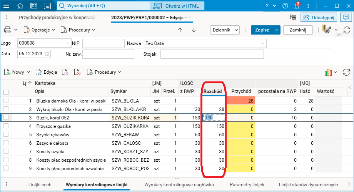This screenshot has width=354, height=192.
Task: Expand the Zapisz split arrow
Action: [277, 30]
